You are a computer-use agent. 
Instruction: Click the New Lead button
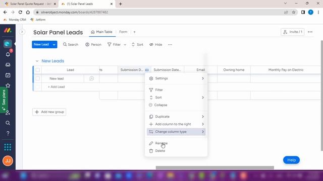click(41, 45)
